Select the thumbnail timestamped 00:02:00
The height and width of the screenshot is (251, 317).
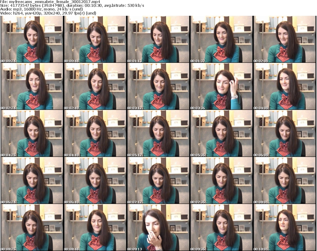tap(284, 39)
